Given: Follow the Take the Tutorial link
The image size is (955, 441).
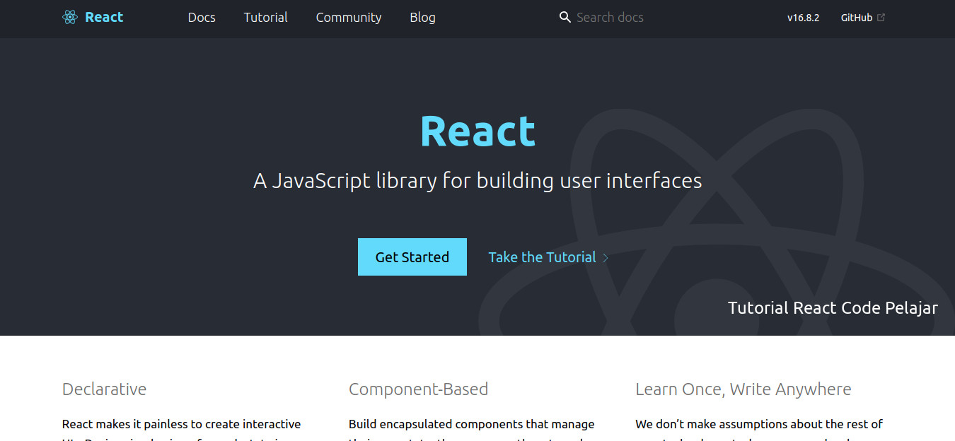Looking at the screenshot, I should pos(542,257).
